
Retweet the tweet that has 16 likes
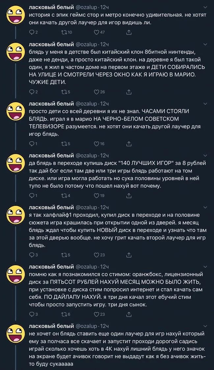point(64,144)
